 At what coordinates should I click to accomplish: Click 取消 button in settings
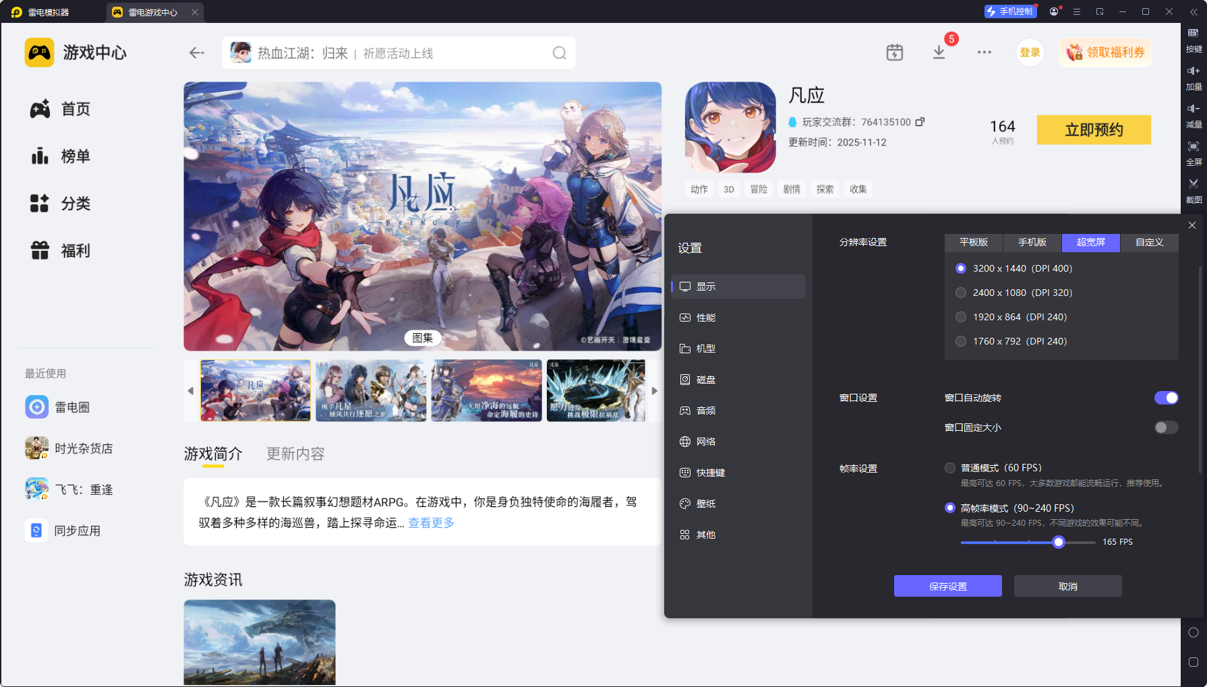point(1068,586)
